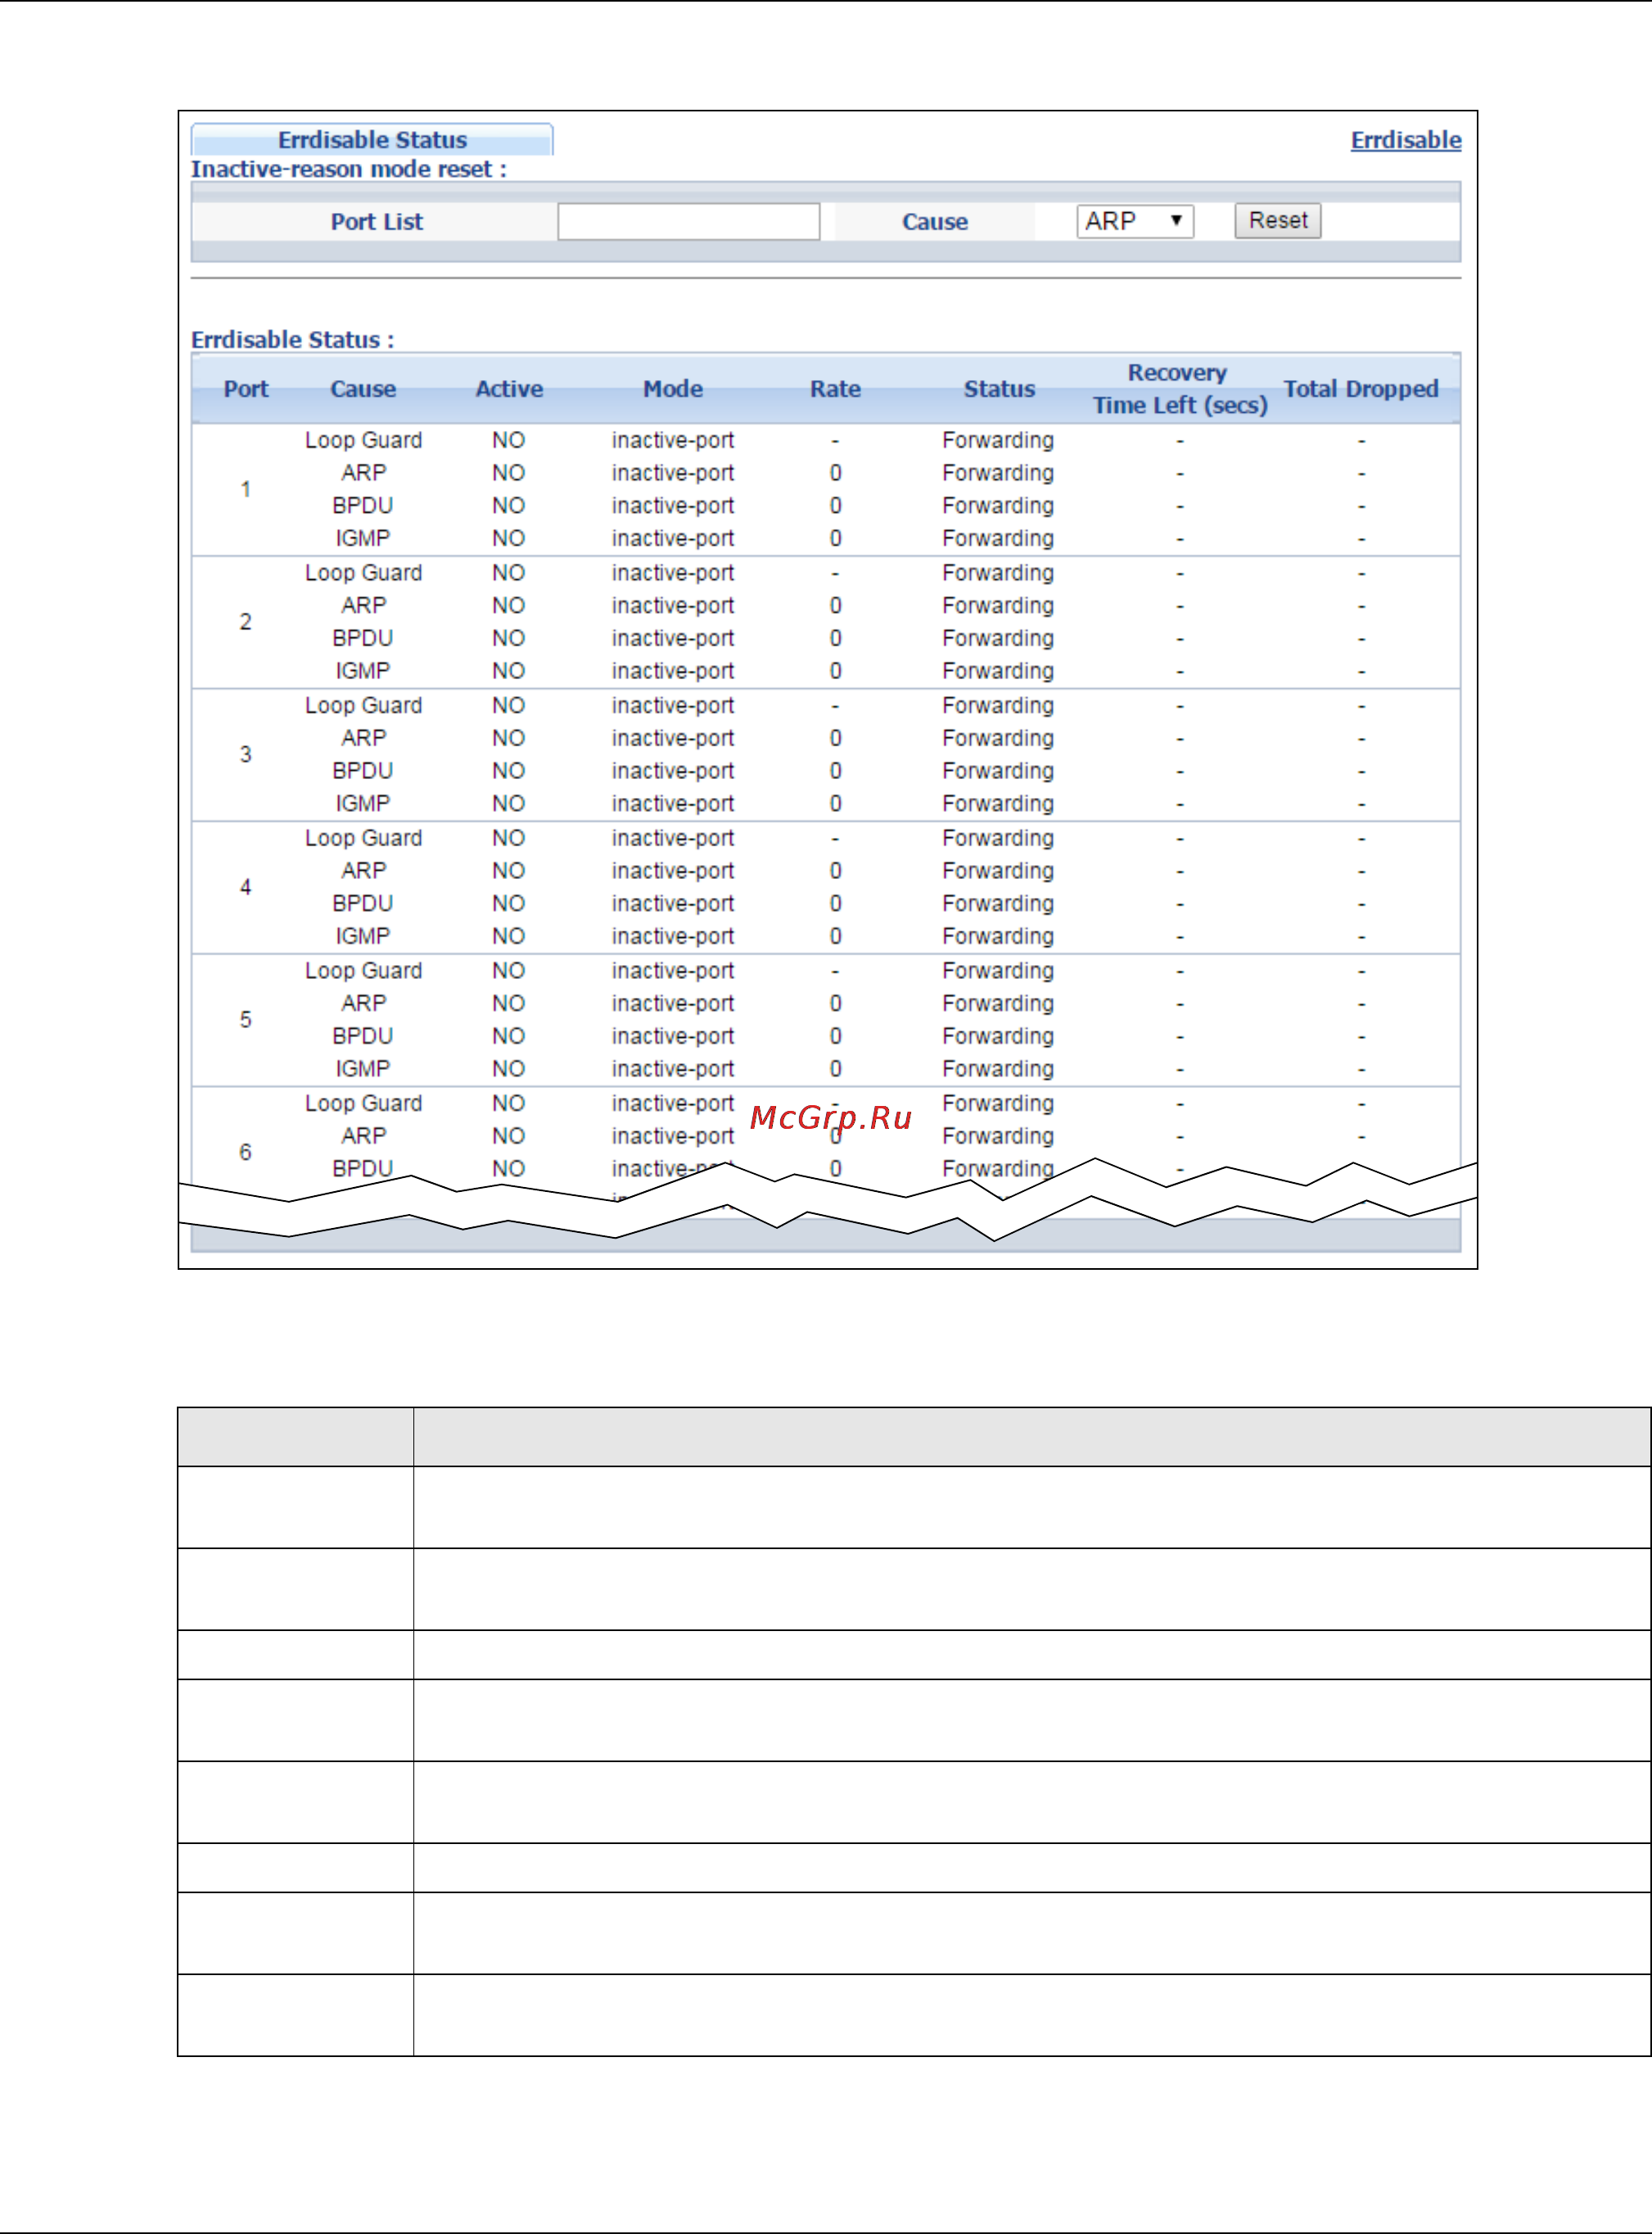
Task: Click BPDU cause for port 4
Action: (x=363, y=904)
